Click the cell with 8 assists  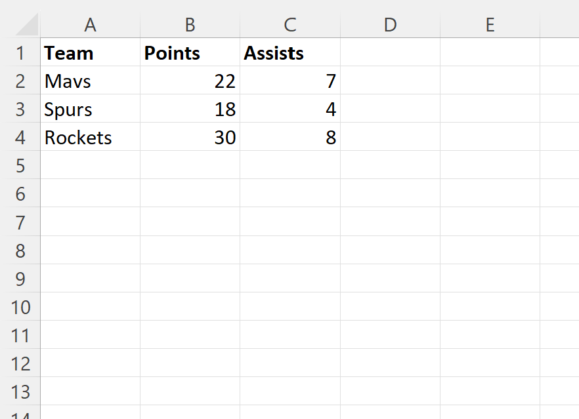point(289,138)
